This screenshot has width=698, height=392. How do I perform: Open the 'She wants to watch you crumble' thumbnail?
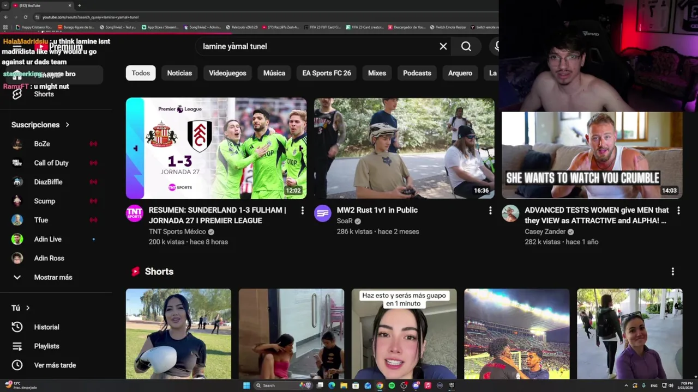[592, 155]
